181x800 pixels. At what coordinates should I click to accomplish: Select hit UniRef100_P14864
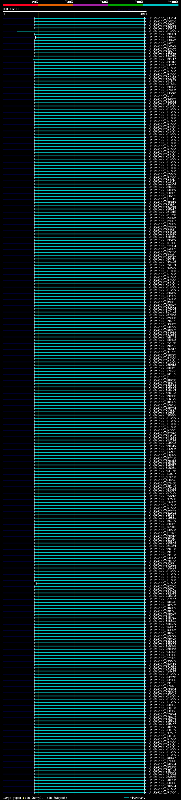162,102
